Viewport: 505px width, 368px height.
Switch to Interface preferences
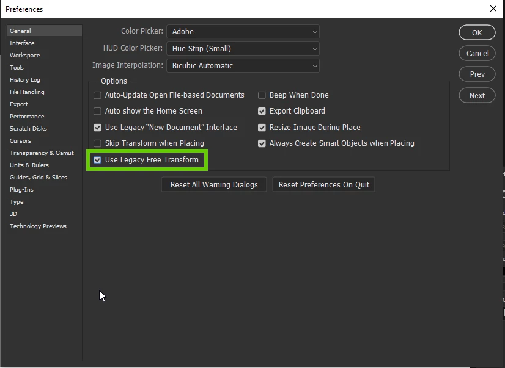click(x=45, y=43)
